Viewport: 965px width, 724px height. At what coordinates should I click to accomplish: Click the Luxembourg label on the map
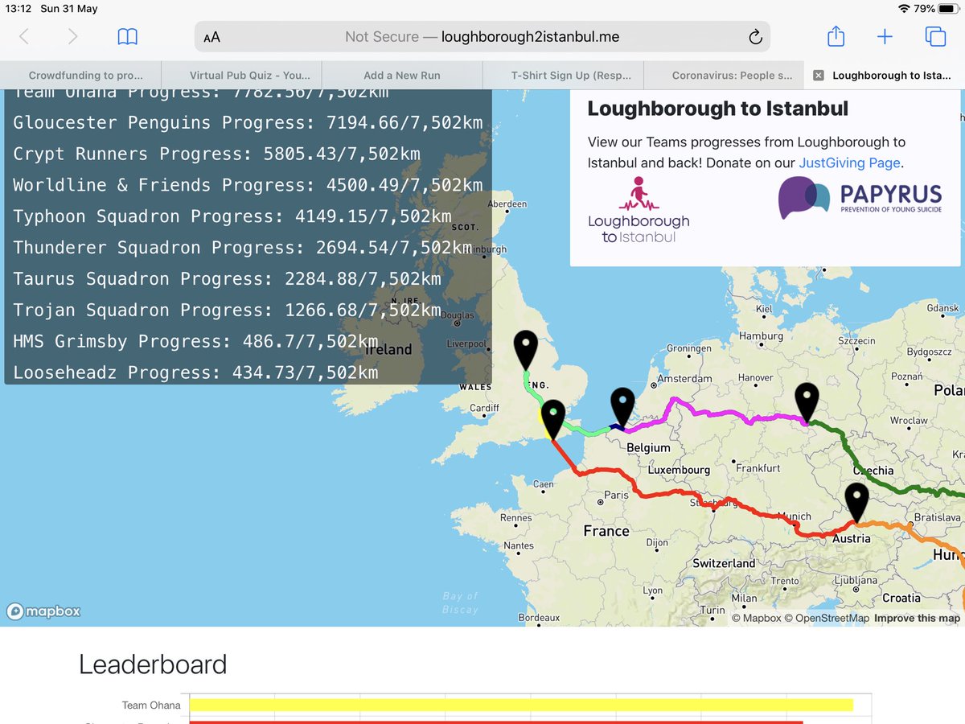point(680,470)
